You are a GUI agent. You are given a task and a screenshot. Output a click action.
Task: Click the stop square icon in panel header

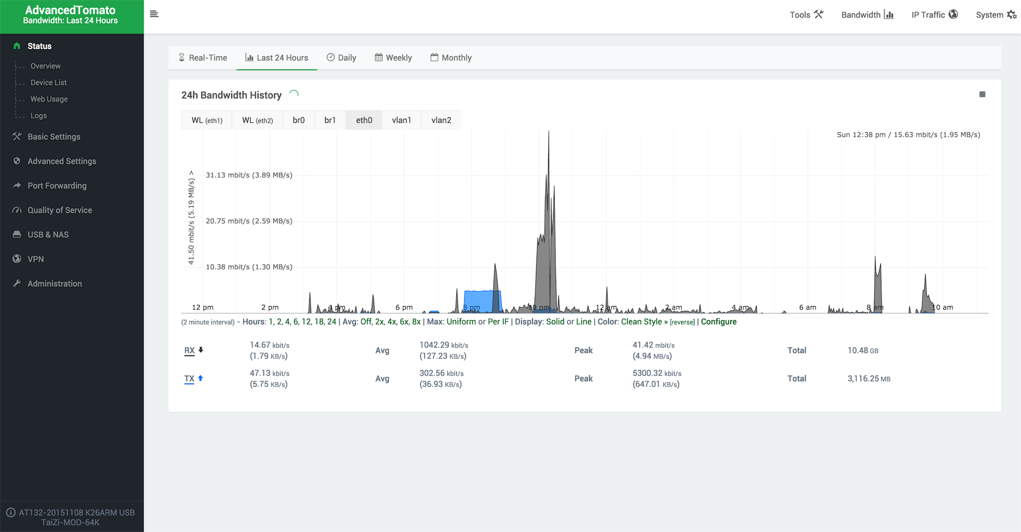pos(982,94)
